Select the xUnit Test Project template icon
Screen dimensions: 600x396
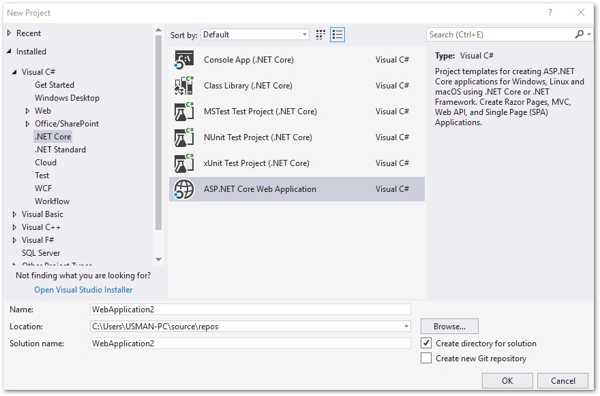click(181, 163)
